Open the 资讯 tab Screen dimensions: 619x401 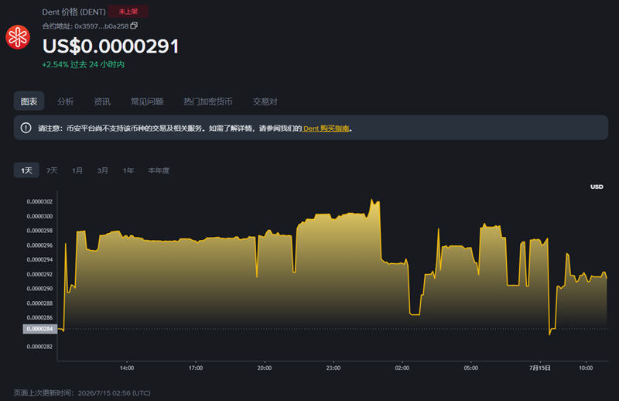pyautogui.click(x=102, y=101)
